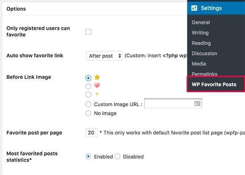Click the Favorite post per page field
245x175 pixels.
(92, 133)
